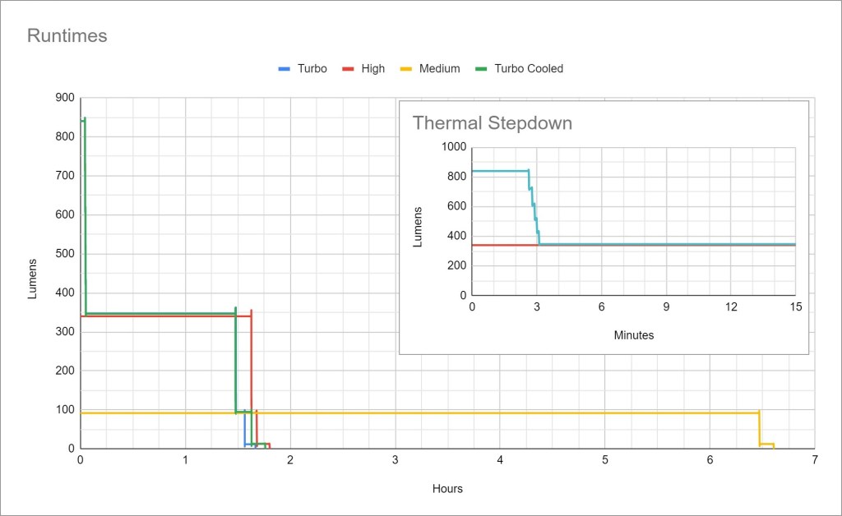Select the 'Turbo Cooled' legend label
The height and width of the screenshot is (516, 842).
click(x=528, y=69)
